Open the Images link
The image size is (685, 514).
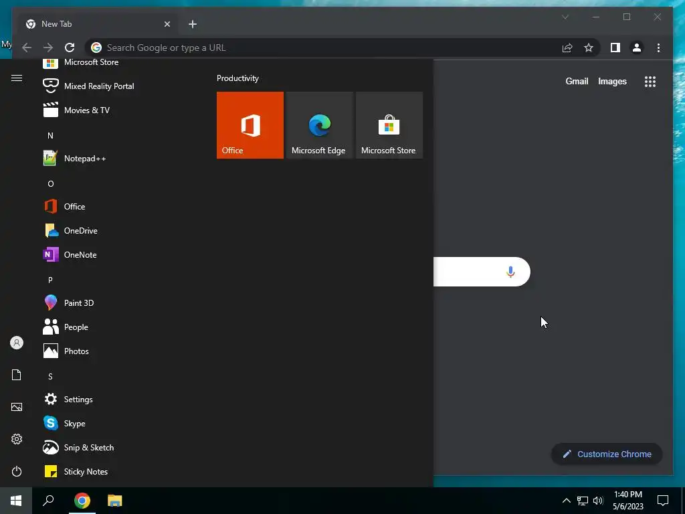click(x=612, y=81)
